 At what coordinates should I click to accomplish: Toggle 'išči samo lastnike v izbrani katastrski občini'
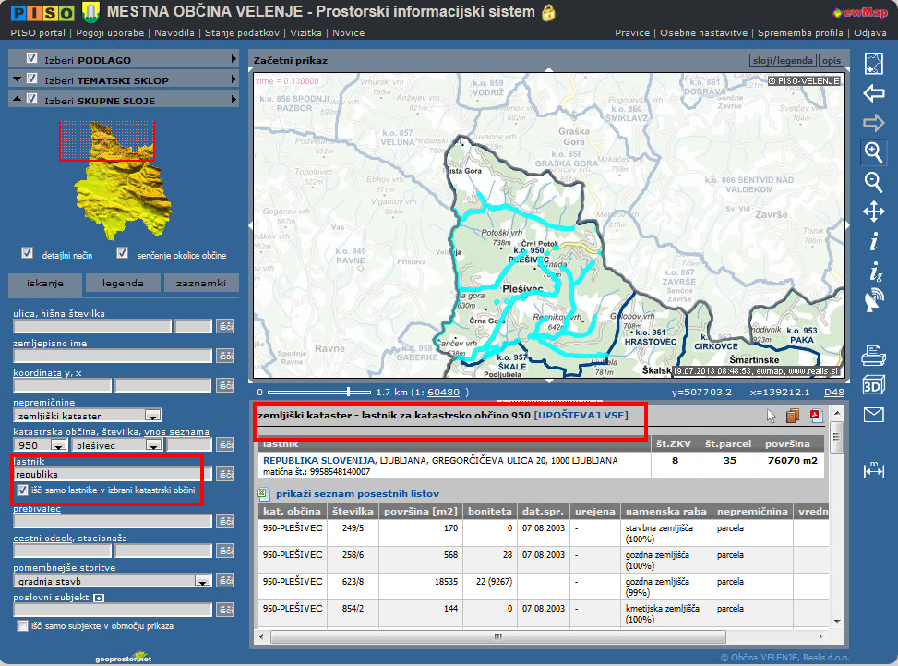click(x=23, y=490)
